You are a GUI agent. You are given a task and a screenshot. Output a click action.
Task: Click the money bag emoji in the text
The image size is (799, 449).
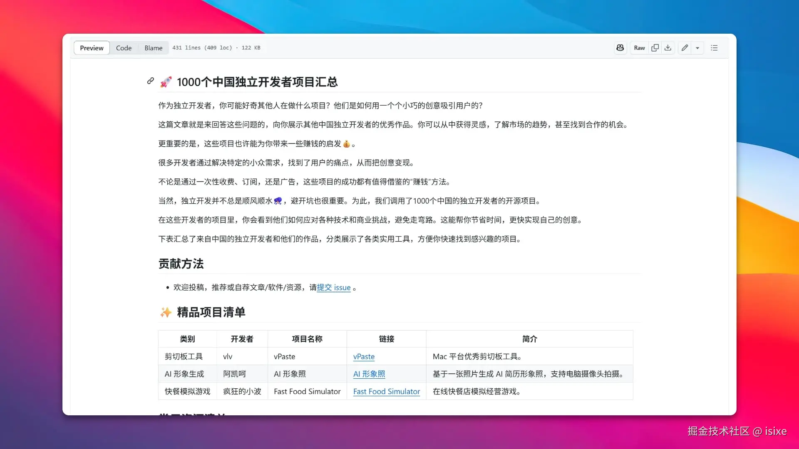point(347,144)
